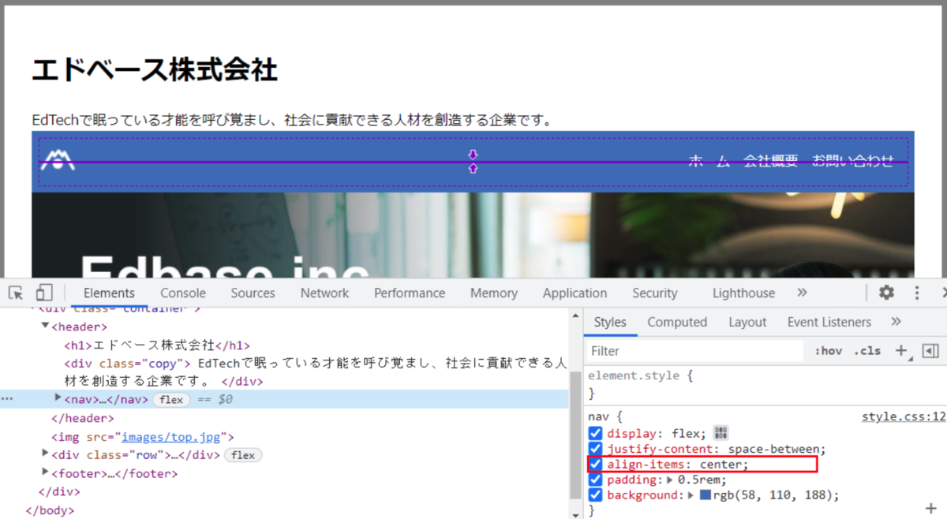The width and height of the screenshot is (947, 519).
Task: Expand the div class row node
Action: [45, 453]
